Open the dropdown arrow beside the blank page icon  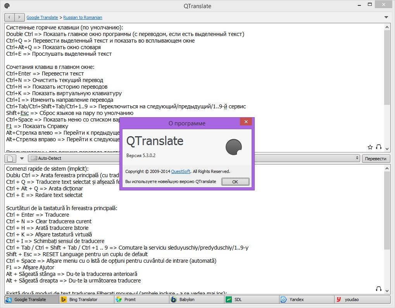22,158
